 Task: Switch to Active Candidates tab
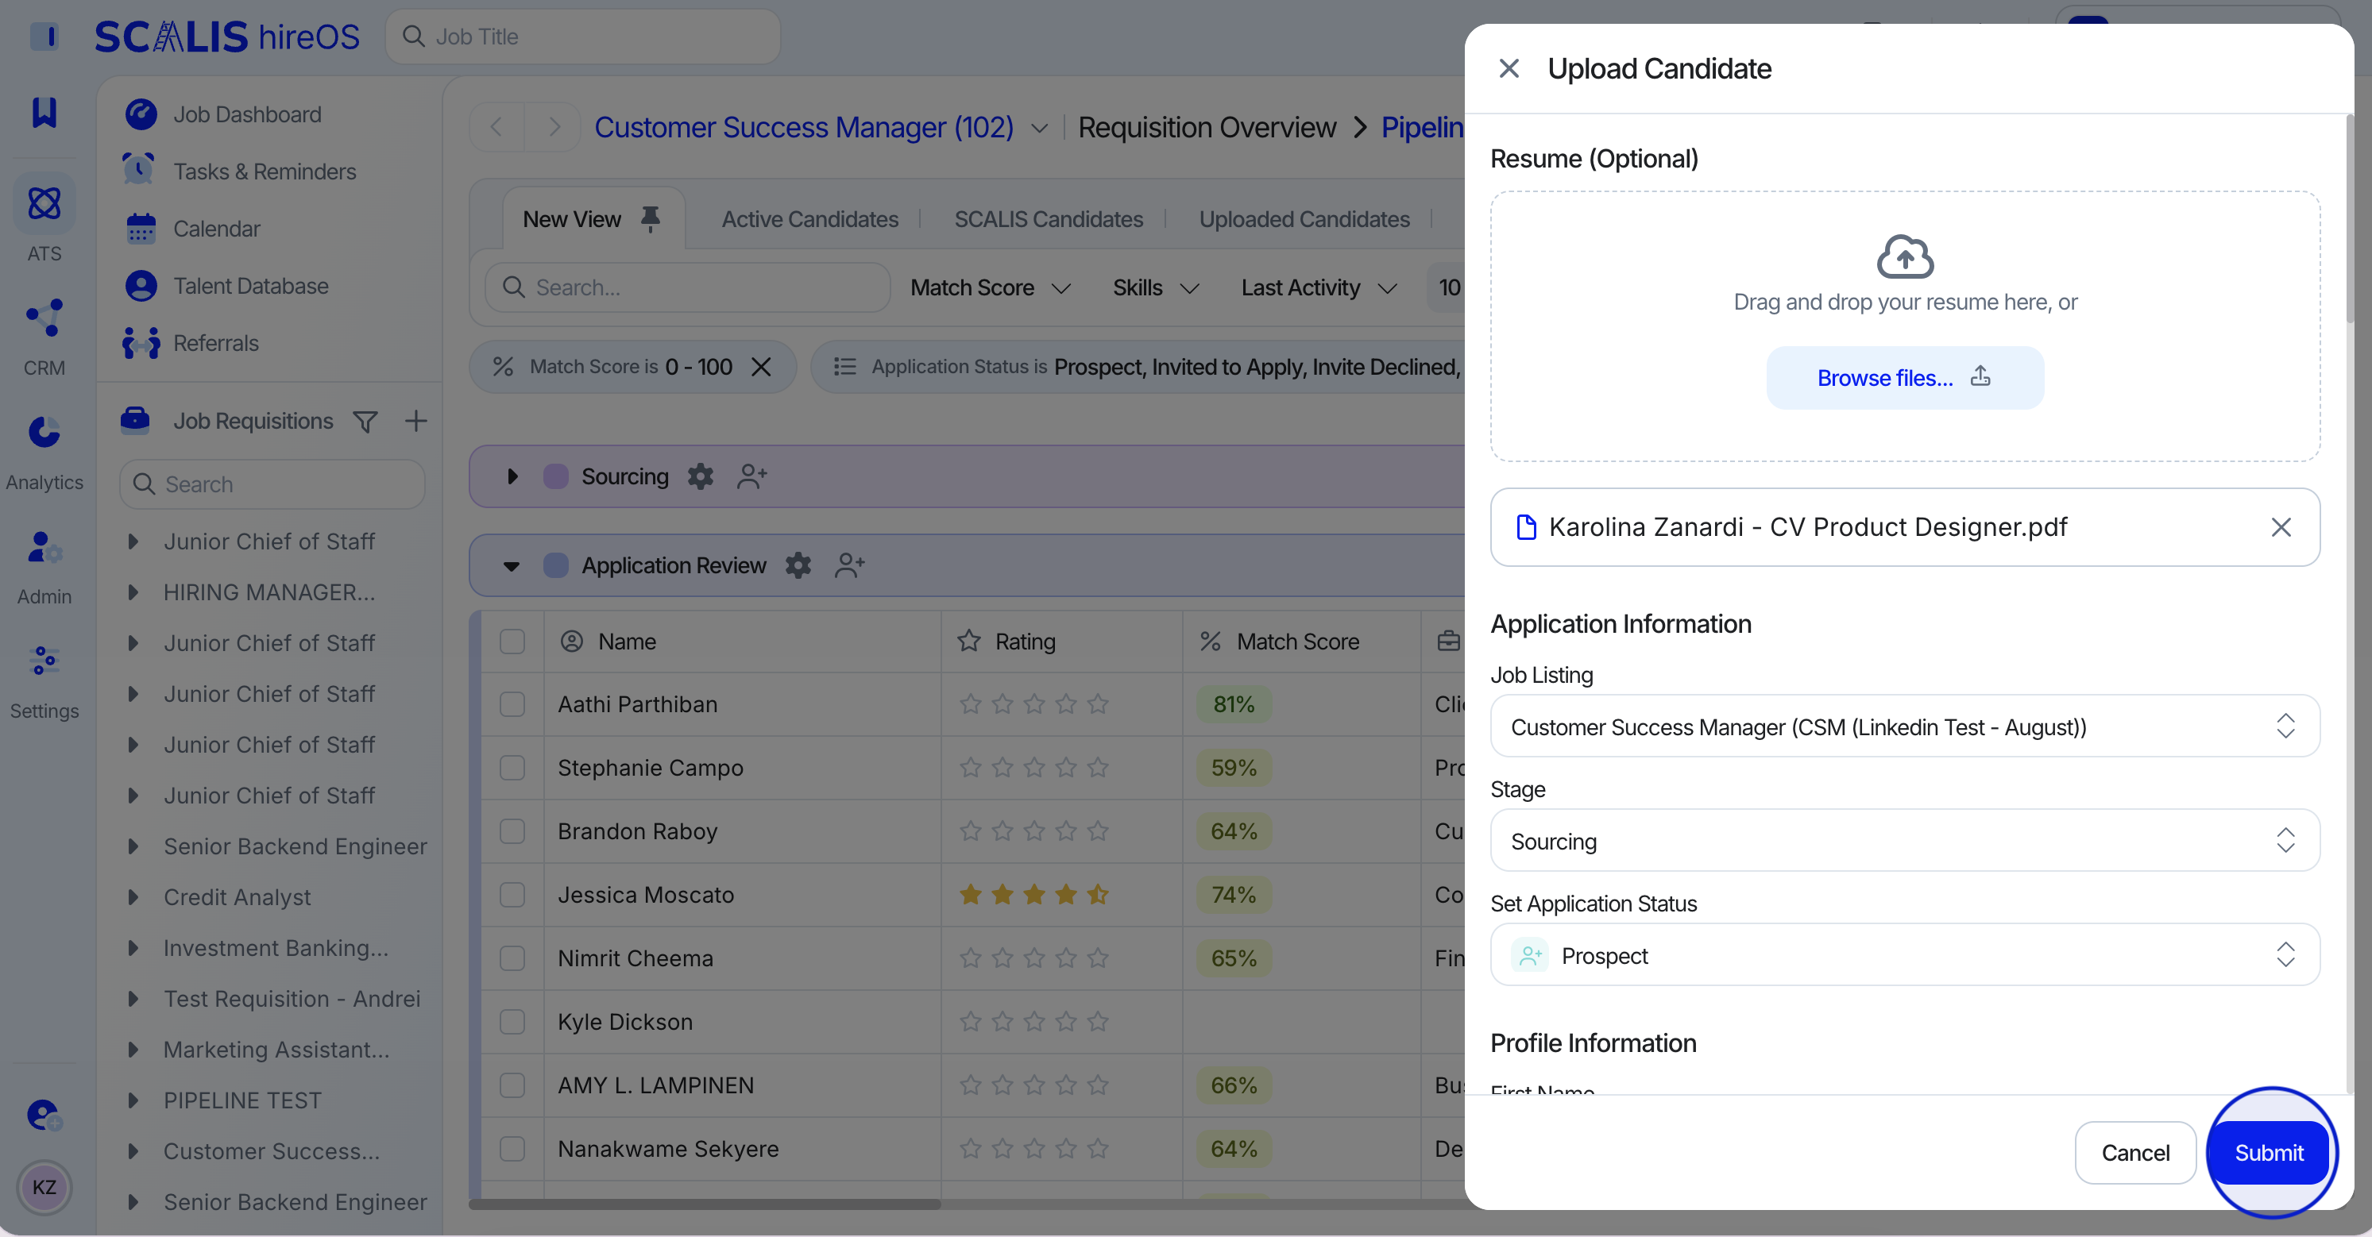pos(809,219)
